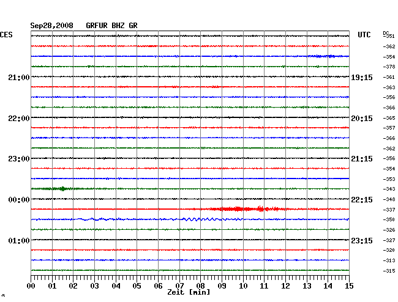Click the DC offset value -353

[x=389, y=179]
